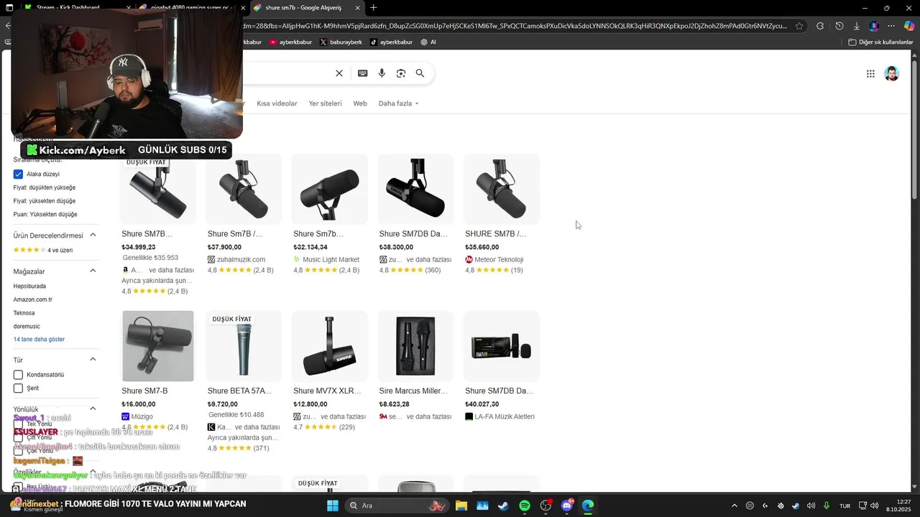The height and width of the screenshot is (517, 920).
Task: Open Shure BETA 57A listing image
Action: point(244,345)
